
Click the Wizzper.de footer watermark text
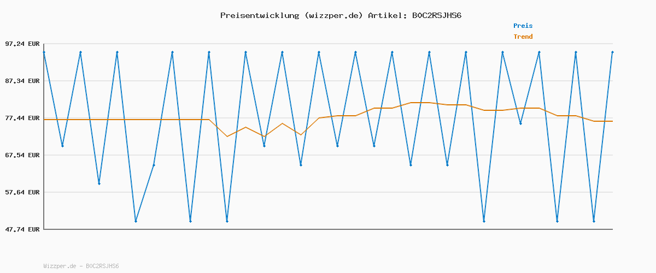coord(81,266)
